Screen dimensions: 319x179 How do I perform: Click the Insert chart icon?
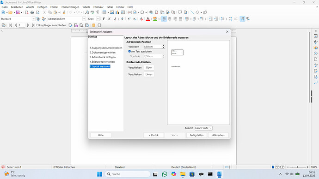(x=117, y=12)
